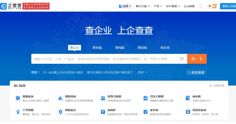
Task: Click the mobile phone icon in header
Action: point(200,6)
